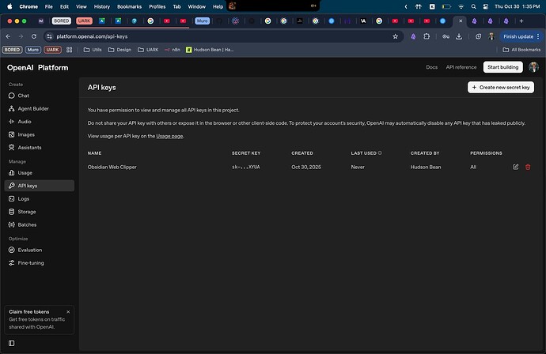Delete the Obsidian Web Clipper key
The image size is (546, 354).
click(528, 167)
